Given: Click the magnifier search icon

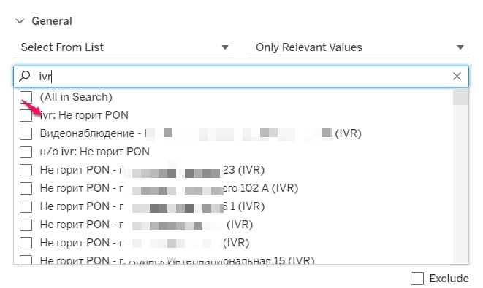Looking at the screenshot, I should [25, 76].
